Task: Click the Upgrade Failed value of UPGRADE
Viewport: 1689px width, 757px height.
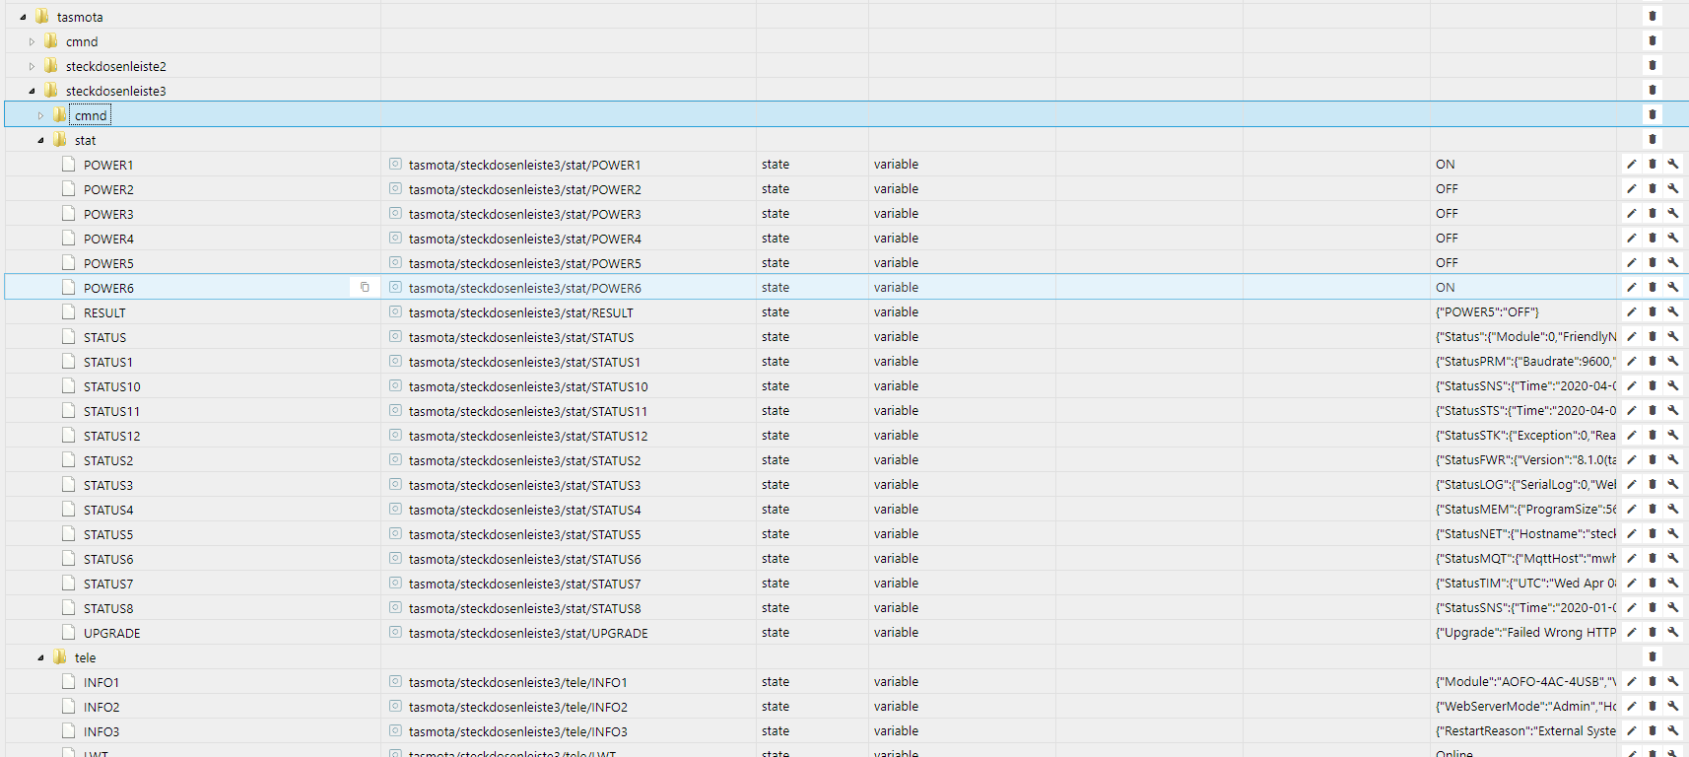Action: (x=1526, y=633)
